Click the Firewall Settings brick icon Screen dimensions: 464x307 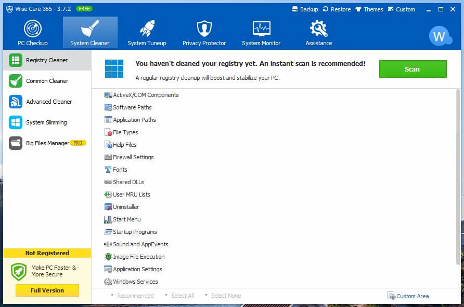[108, 157]
